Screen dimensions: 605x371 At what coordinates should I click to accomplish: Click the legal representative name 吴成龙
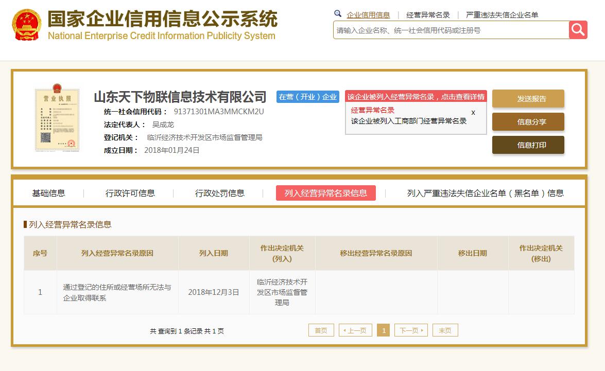163,125
